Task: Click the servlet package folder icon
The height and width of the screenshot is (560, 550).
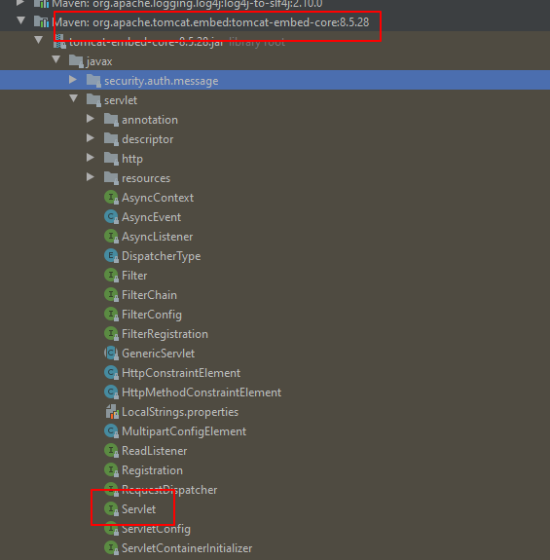Action: (x=93, y=100)
